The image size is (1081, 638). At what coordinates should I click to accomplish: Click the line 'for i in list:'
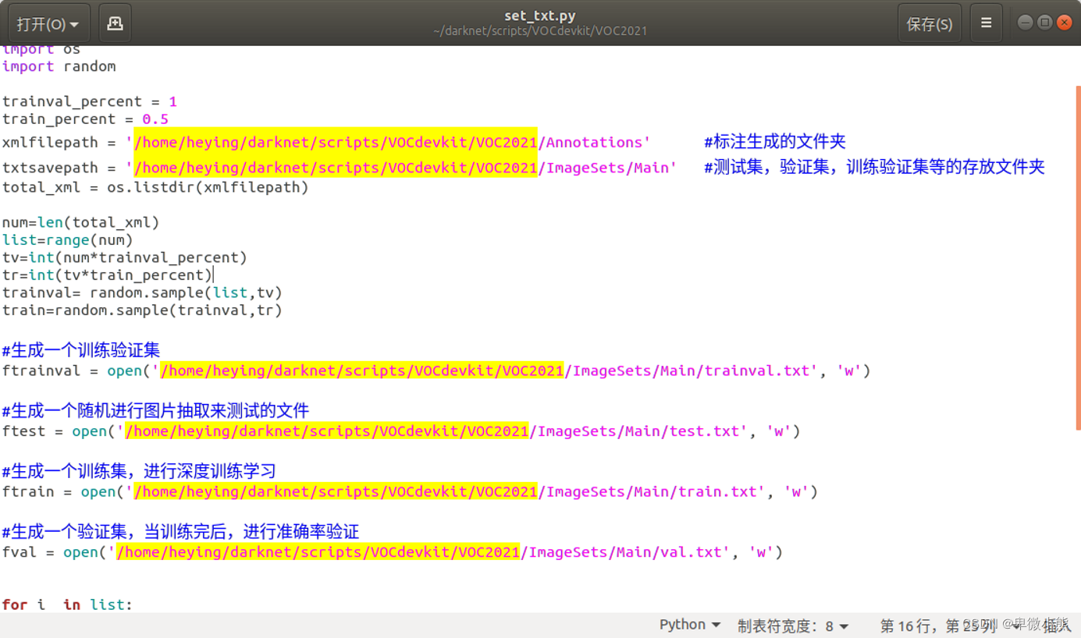point(67,604)
